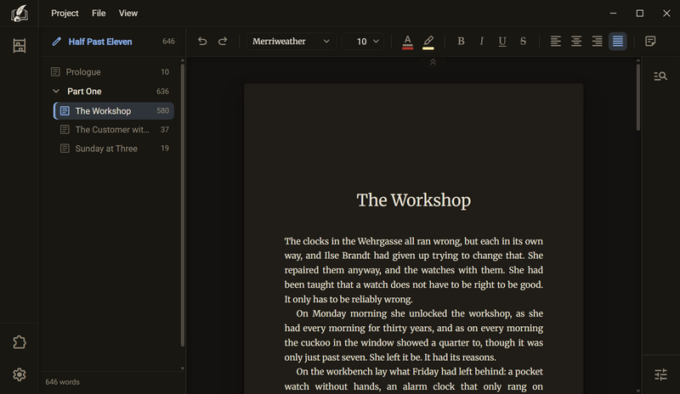Open the font size 10 dropdown
This screenshot has width=680, height=394.
363,41
